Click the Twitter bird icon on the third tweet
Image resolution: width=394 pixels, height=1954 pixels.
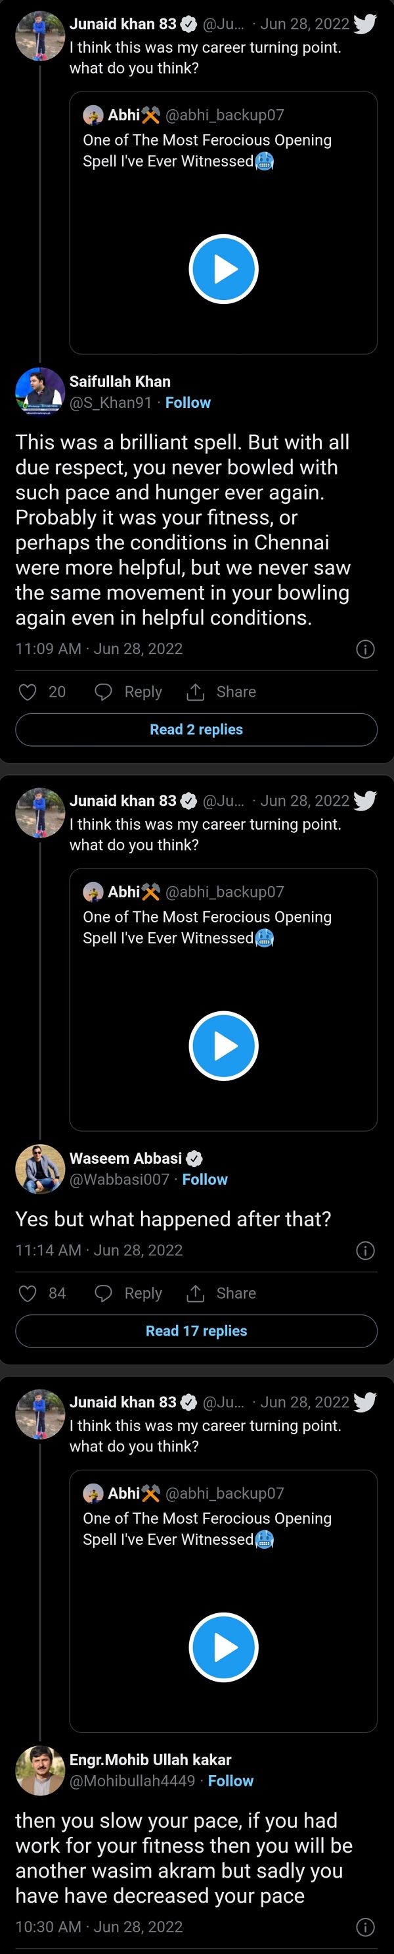tap(365, 1403)
